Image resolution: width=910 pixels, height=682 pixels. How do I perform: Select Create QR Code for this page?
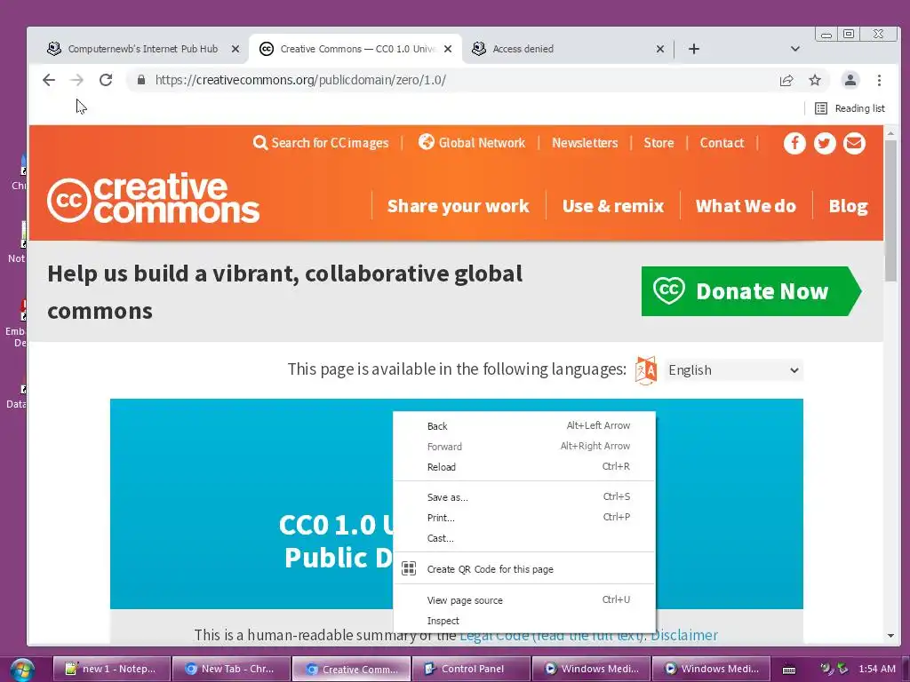coord(524,569)
